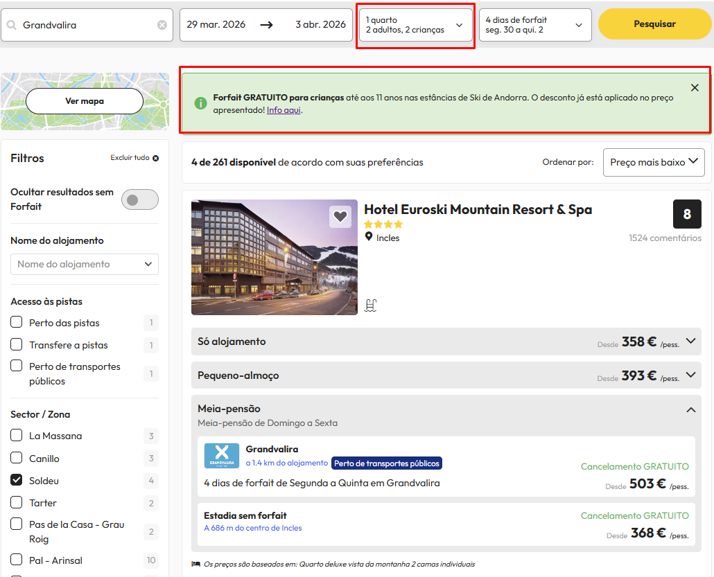Click the search magnifier icon
Viewport: 714px width, 577px height.
tap(11, 25)
